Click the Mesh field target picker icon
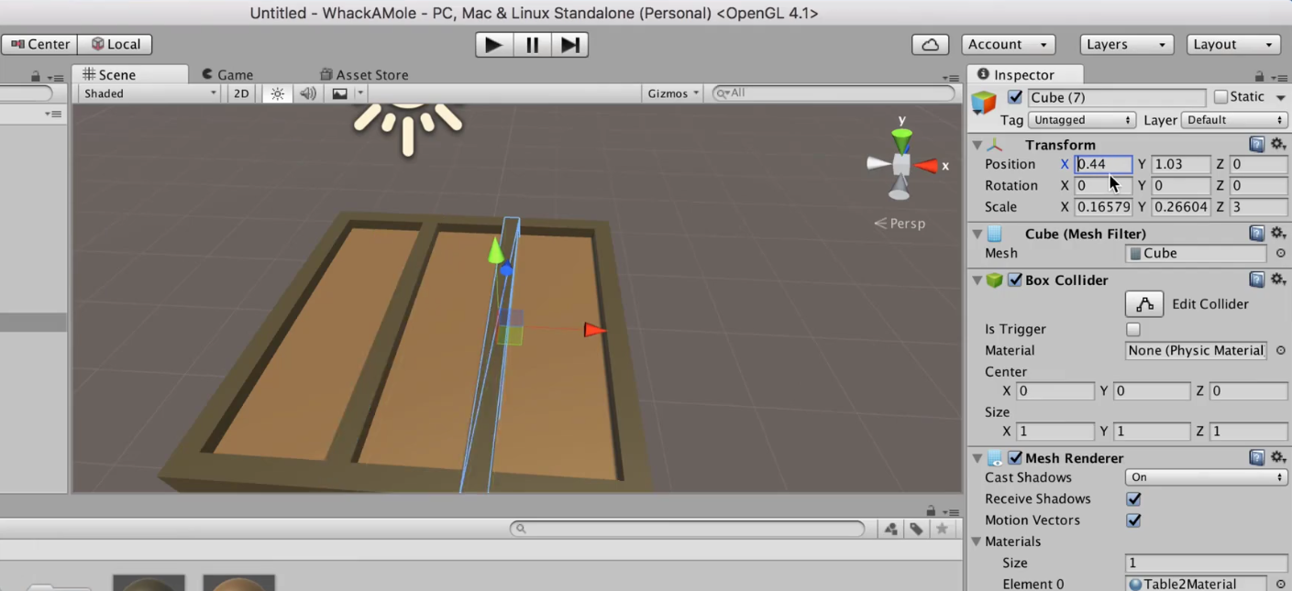 point(1280,253)
